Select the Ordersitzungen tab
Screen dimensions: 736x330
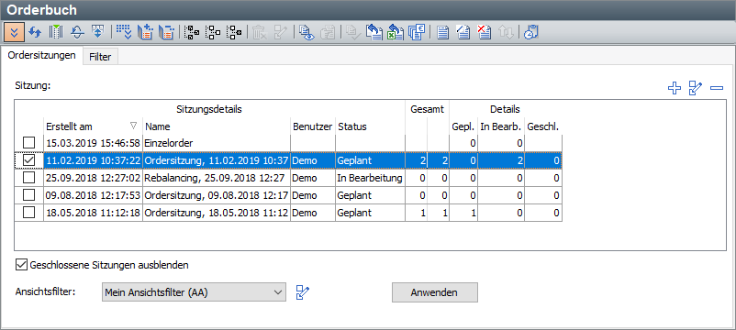pyautogui.click(x=42, y=55)
